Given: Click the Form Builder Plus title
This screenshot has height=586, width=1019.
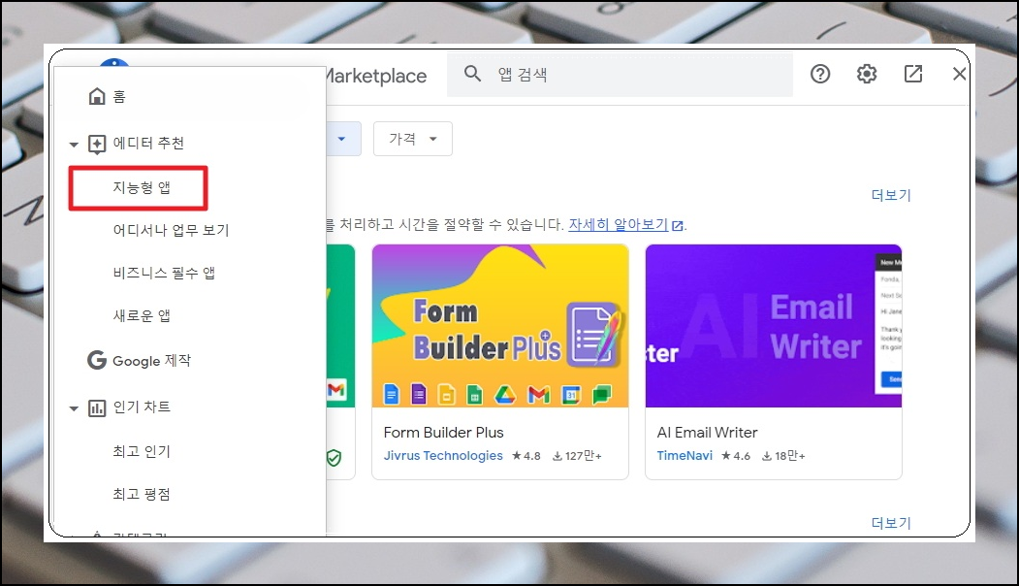Looking at the screenshot, I should coord(443,433).
